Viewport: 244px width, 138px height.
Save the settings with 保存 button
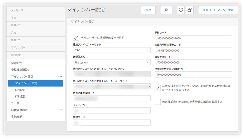(x=148, y=10)
